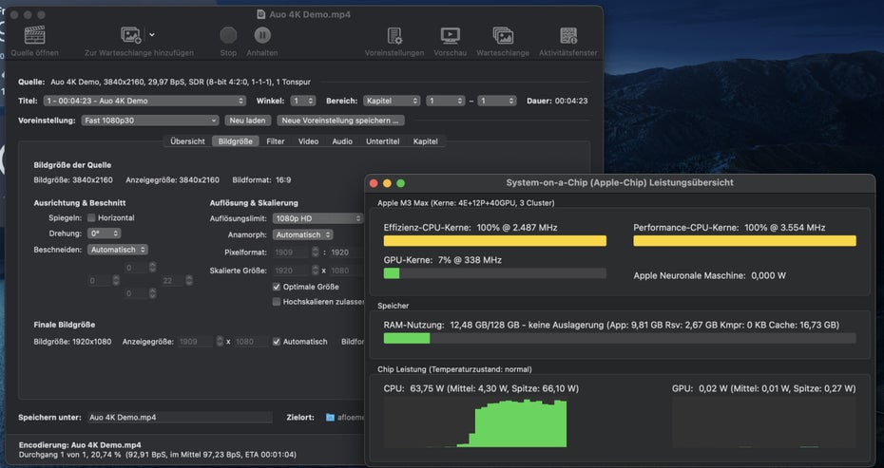The width and height of the screenshot is (884, 468).
Task: Open the Bereich Kapitel dropdown
Action: [x=392, y=101]
